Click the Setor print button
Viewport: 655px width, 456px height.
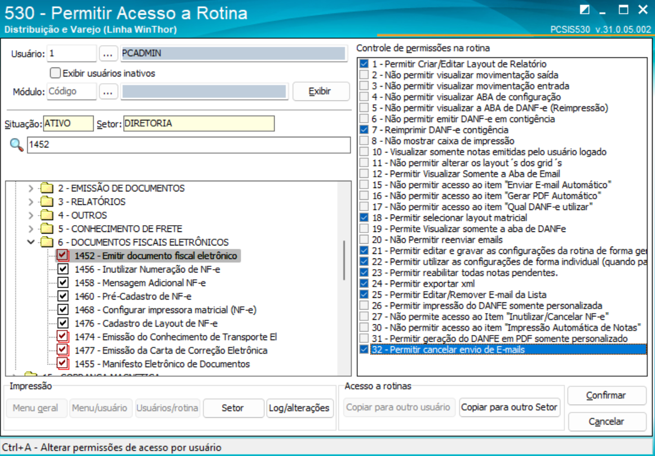[233, 408]
